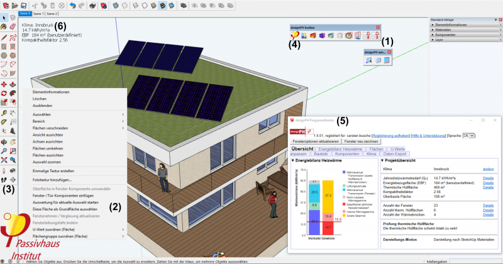Image resolution: width=503 pixels, height=264 pixels.
Task: Click the Registrierung aufheben link
Action: (x=390, y=136)
